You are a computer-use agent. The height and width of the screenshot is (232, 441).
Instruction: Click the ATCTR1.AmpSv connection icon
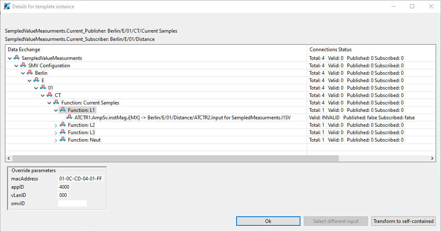click(69, 117)
